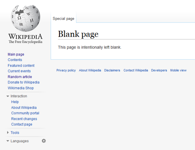Image resolution: width=195 pixels, height=150 pixels.
Task: Open the Disclaimers footer link
Action: (112, 70)
